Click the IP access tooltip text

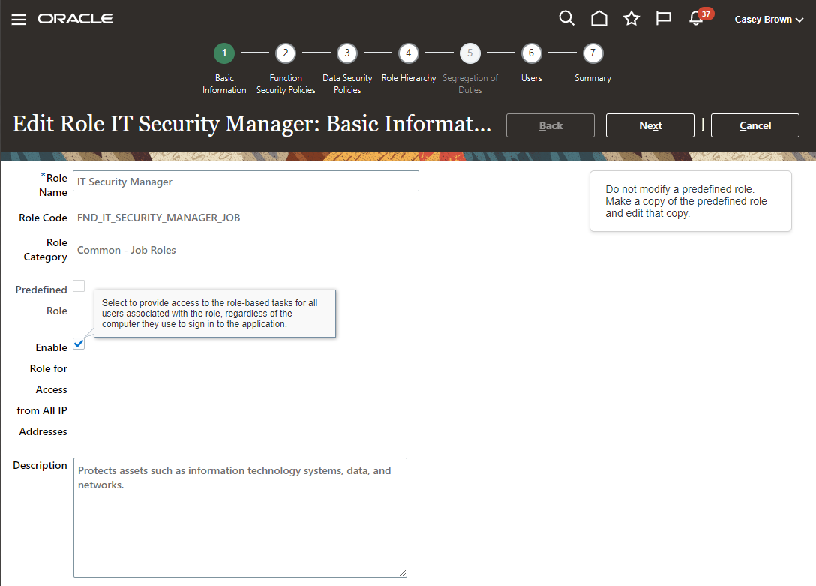(x=210, y=314)
